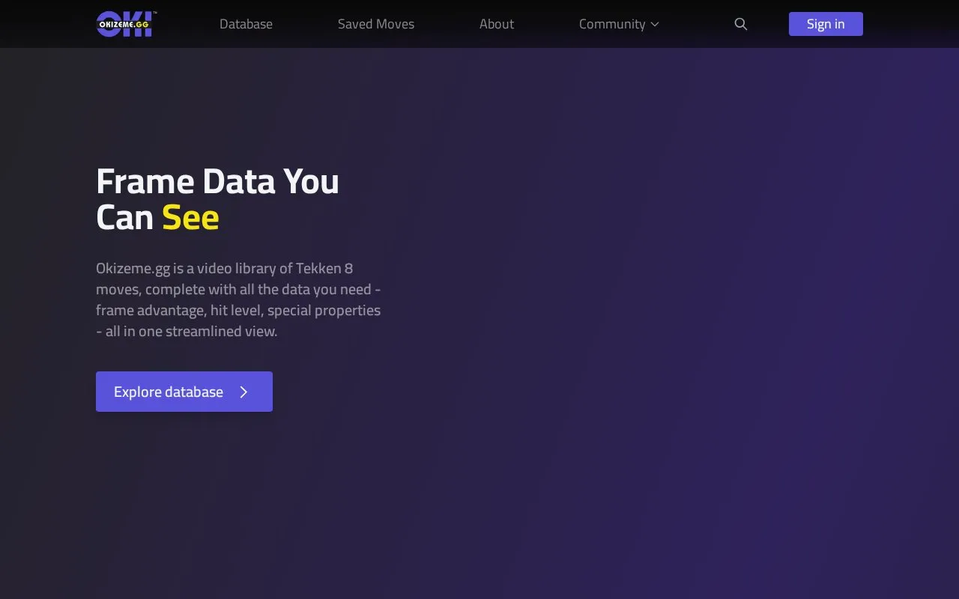
Task: Open the About page
Action: [x=497, y=24]
